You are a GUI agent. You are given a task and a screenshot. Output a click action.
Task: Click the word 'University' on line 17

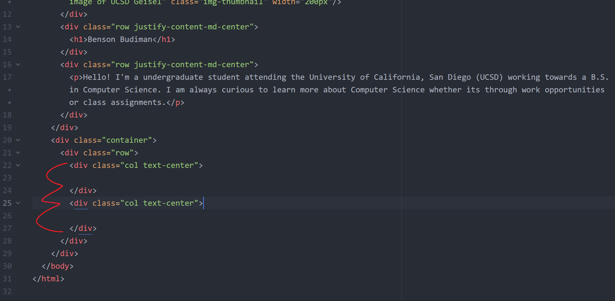pos(332,77)
